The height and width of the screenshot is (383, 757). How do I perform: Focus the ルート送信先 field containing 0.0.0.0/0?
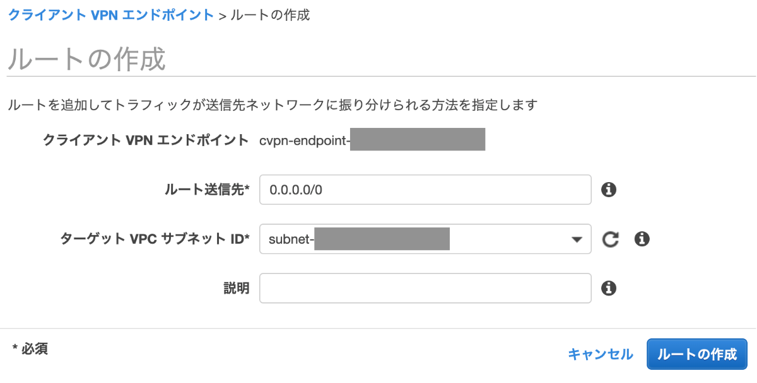(x=425, y=190)
